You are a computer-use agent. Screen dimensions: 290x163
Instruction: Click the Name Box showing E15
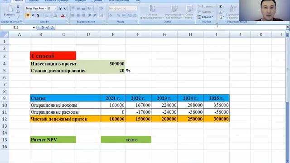click(x=16, y=28)
